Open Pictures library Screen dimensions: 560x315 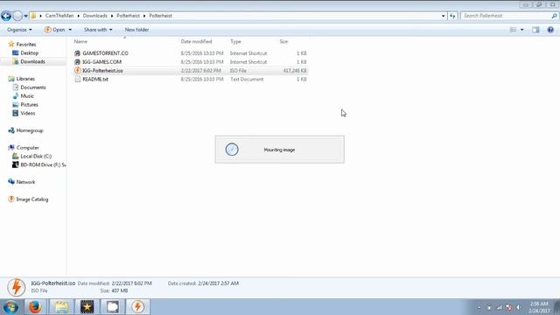click(29, 105)
